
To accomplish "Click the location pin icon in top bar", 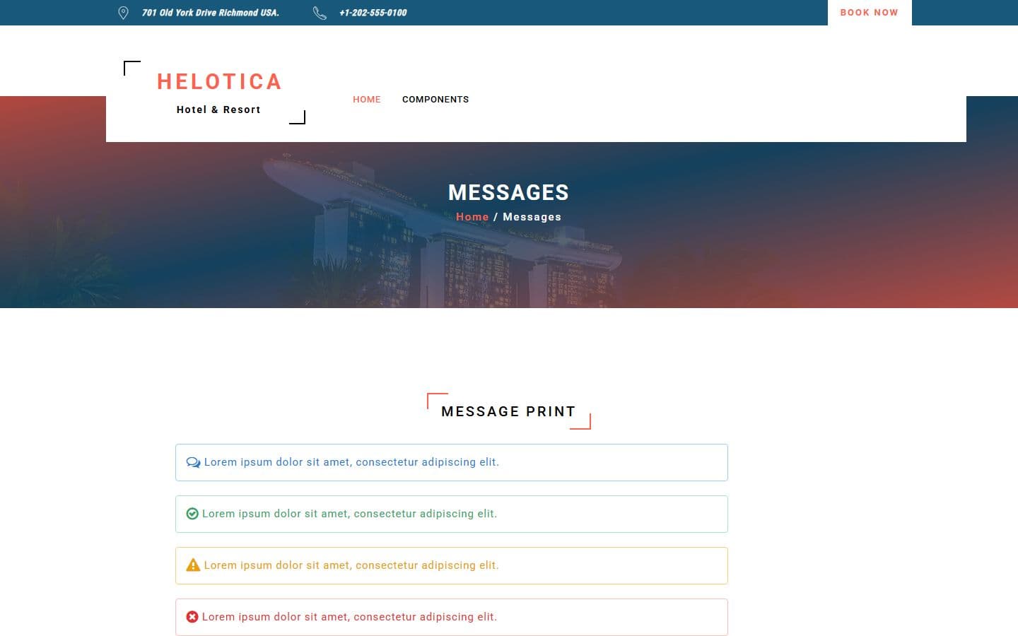I will click(123, 13).
